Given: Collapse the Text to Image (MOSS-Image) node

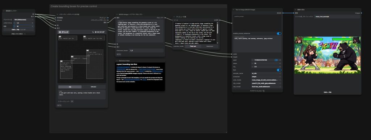Looking at the screenshot, I should click(234, 10).
